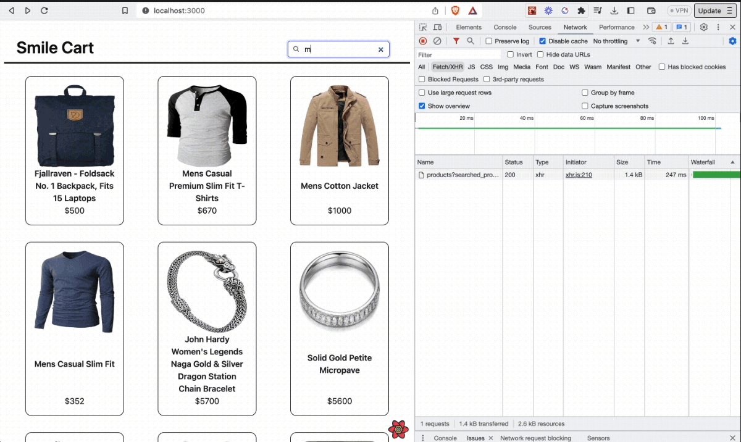The width and height of the screenshot is (741, 442).
Task: Disable the Disable cache checkbox
Action: coord(542,41)
